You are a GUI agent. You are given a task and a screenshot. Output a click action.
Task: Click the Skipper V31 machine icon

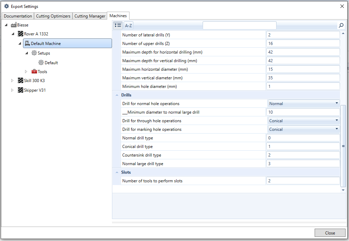click(x=21, y=90)
